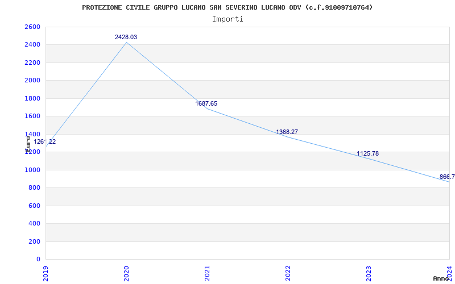The width and height of the screenshot is (455, 284).
Task: Click the 2022 x-axis label
Action: (x=288, y=273)
